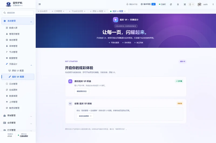Click the ceshi username text
This screenshot has width=216, height=143.
(205, 4)
